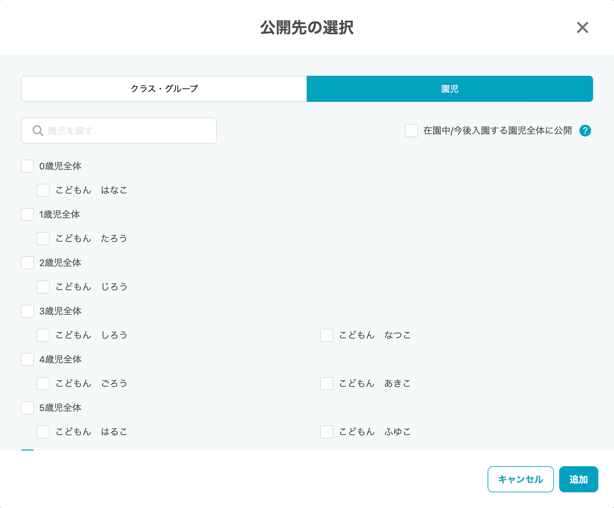Click the help question mark icon
The height and width of the screenshot is (508, 614).
point(585,131)
